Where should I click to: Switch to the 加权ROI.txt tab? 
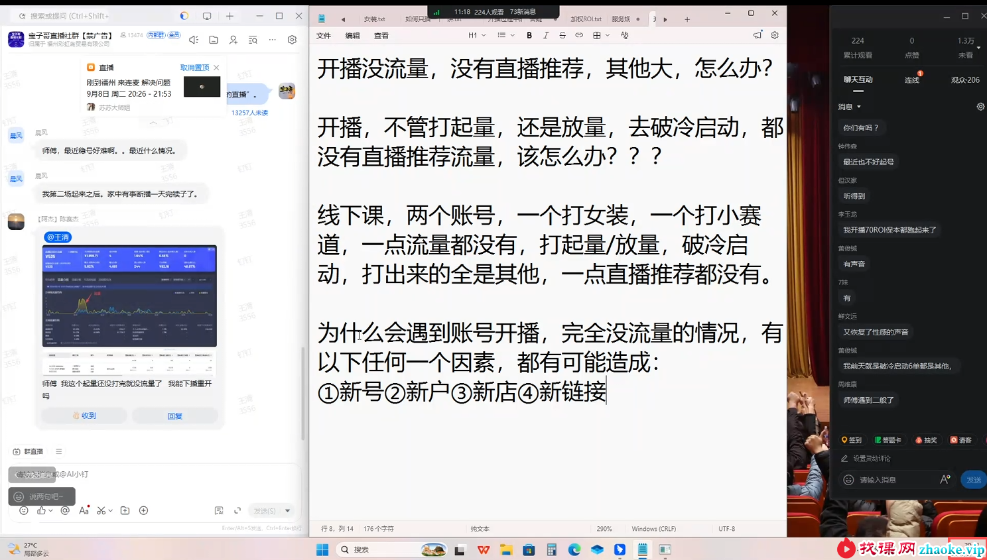click(x=586, y=19)
